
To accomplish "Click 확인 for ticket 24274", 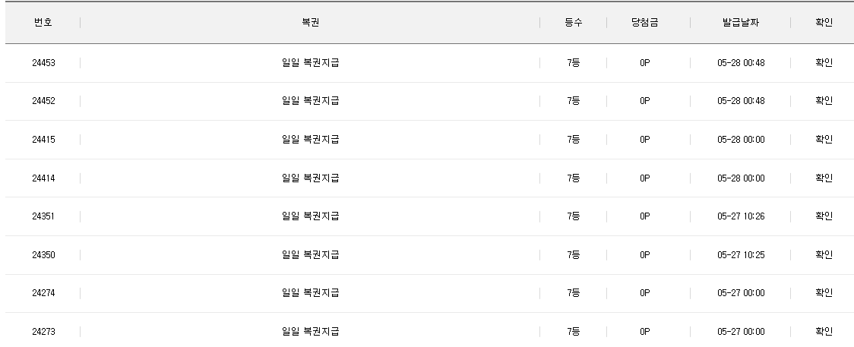I will (824, 292).
